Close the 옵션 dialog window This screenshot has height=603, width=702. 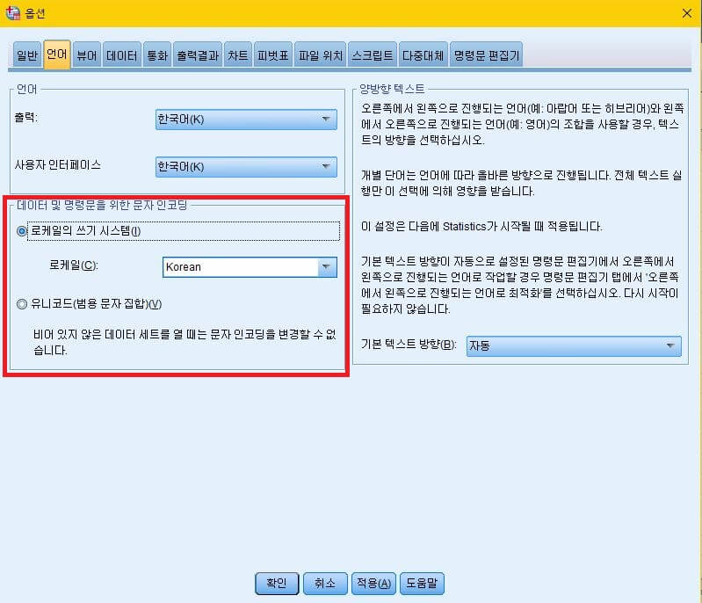[x=687, y=13]
